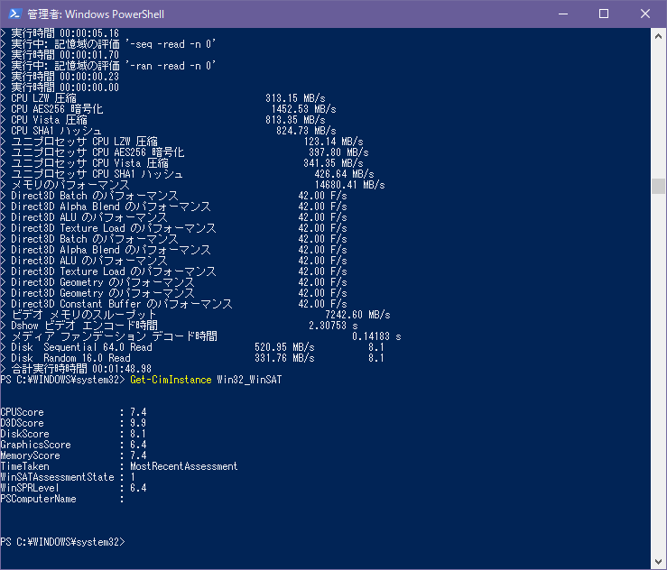Viewport: 667px width, 570px height.
Task: Minimize the PowerShell window
Action: [x=563, y=14]
